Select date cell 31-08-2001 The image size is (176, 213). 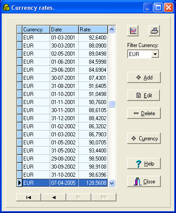coord(64,86)
